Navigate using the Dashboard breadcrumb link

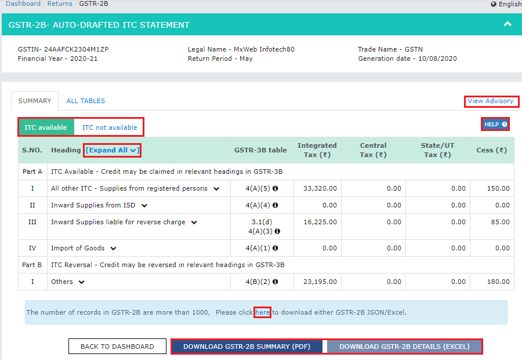(23, 4)
